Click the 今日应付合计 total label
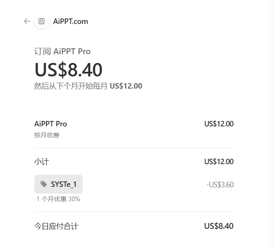The width and height of the screenshot is (273, 249). [x=56, y=226]
